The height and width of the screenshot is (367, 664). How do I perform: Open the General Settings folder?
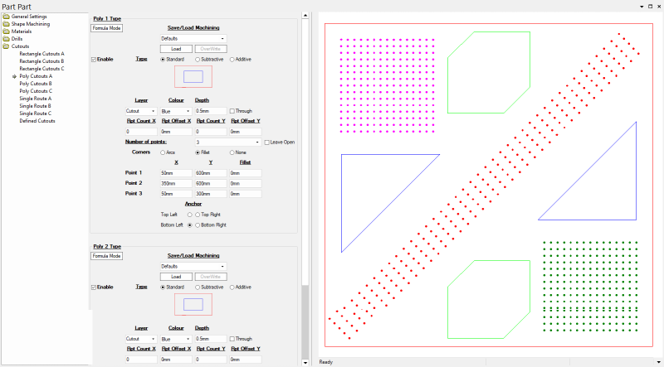(x=28, y=17)
